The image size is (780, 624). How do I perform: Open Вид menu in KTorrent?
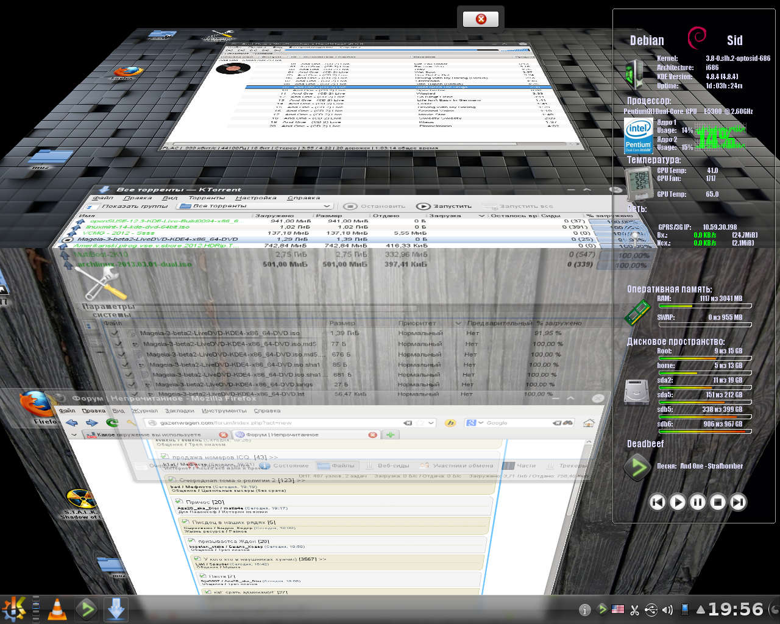[170, 197]
